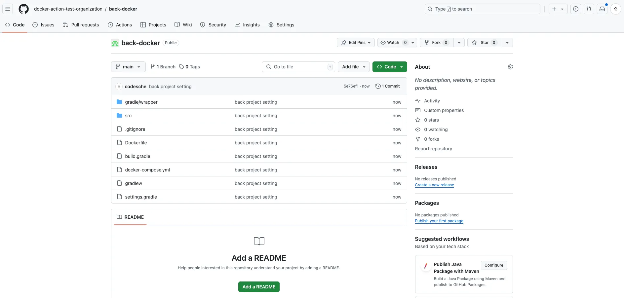Image resolution: width=624 pixels, height=298 pixels.
Task: Focus the Type / to search field
Action: click(482, 9)
